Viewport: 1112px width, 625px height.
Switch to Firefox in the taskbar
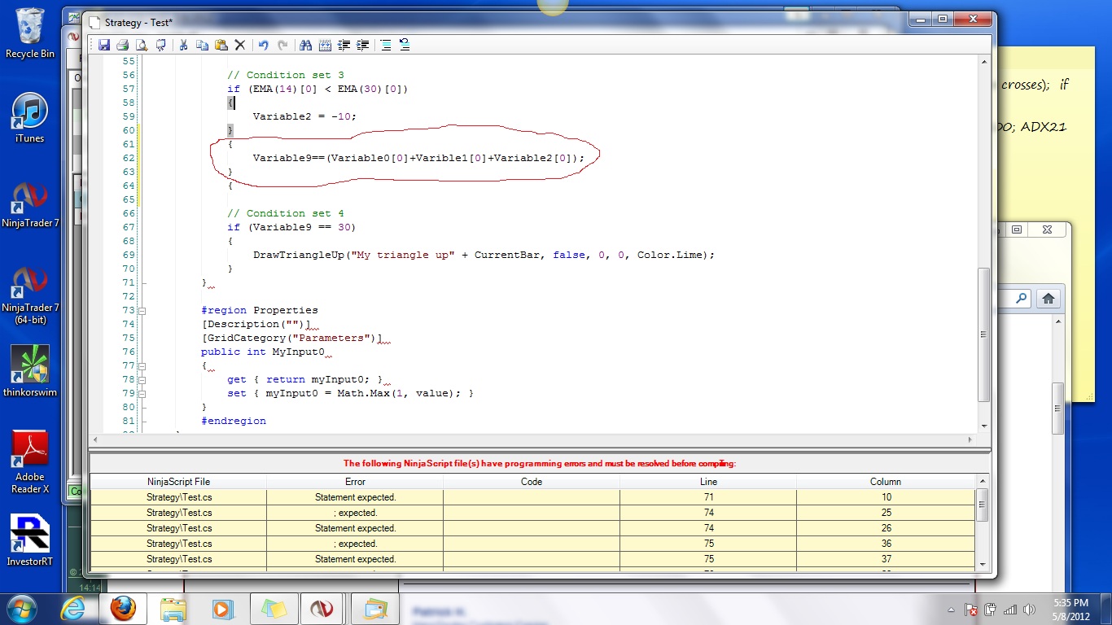[123, 608]
